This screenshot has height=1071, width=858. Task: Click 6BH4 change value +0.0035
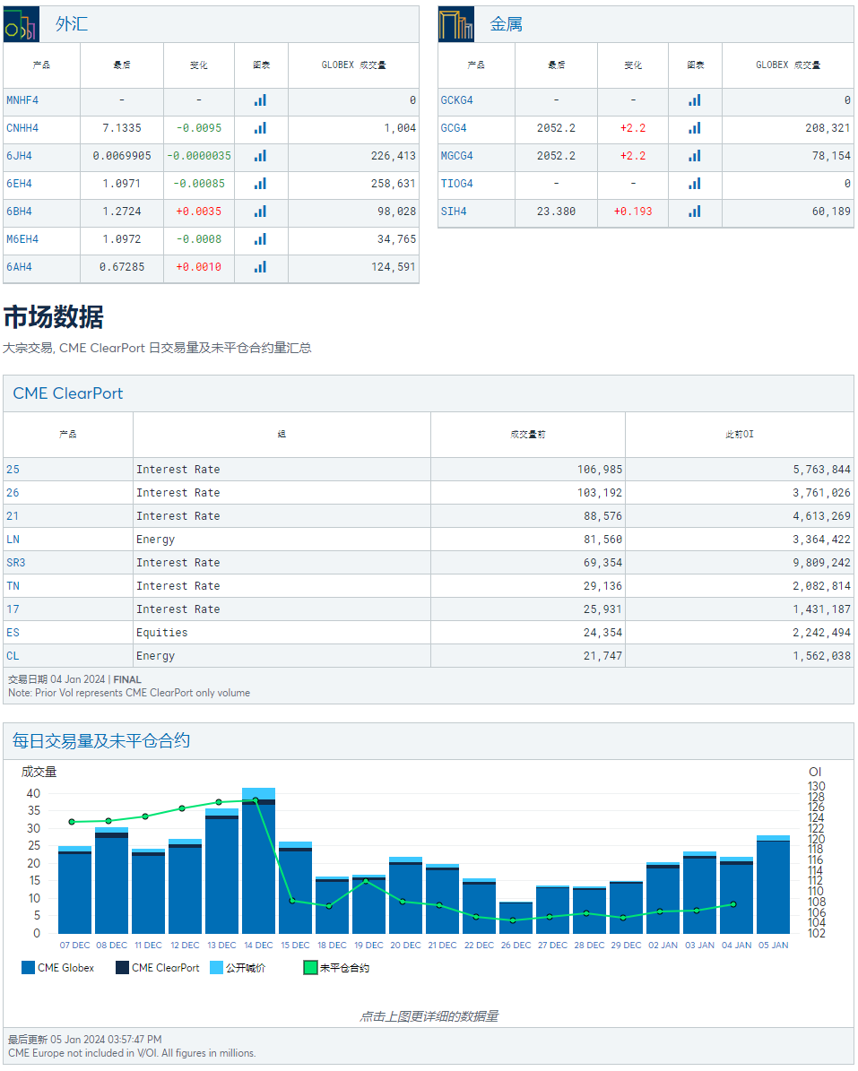(199, 212)
